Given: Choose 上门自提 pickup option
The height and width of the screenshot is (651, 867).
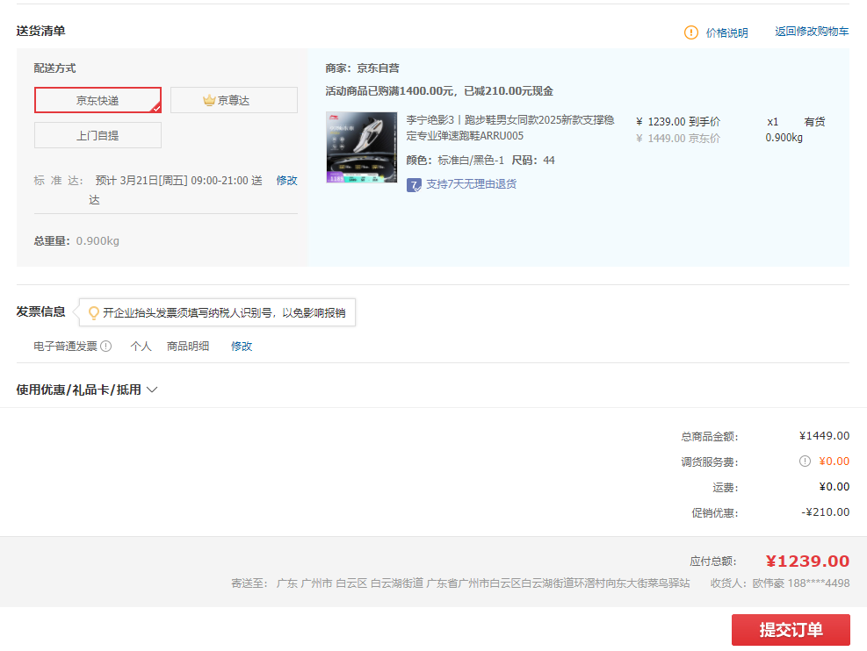Looking at the screenshot, I should pyautogui.click(x=98, y=136).
